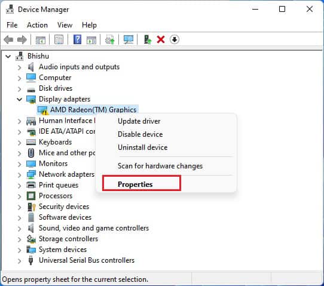Click the red X Uninstall device icon
324x286 pixels.
pyautogui.click(x=161, y=39)
